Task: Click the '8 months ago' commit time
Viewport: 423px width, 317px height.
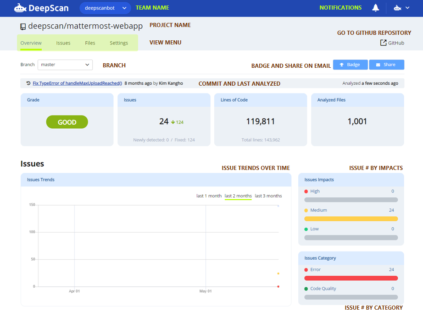Action: (138, 83)
